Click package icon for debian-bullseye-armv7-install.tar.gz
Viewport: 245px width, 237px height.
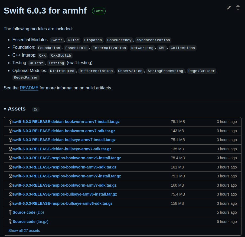11,140
